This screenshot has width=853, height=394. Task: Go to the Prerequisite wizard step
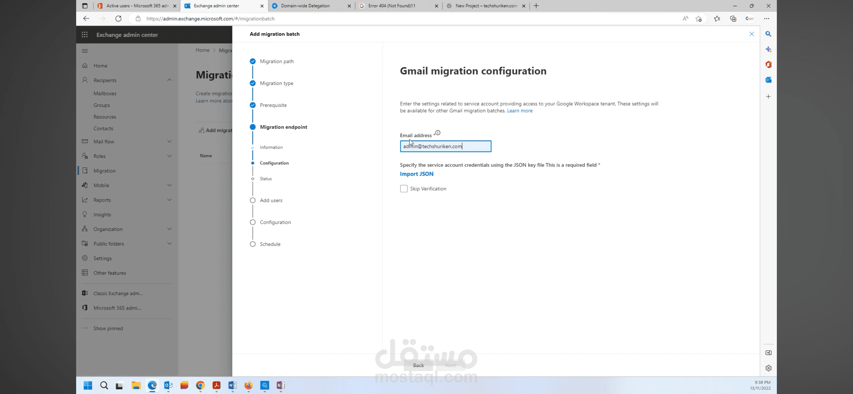coord(273,105)
